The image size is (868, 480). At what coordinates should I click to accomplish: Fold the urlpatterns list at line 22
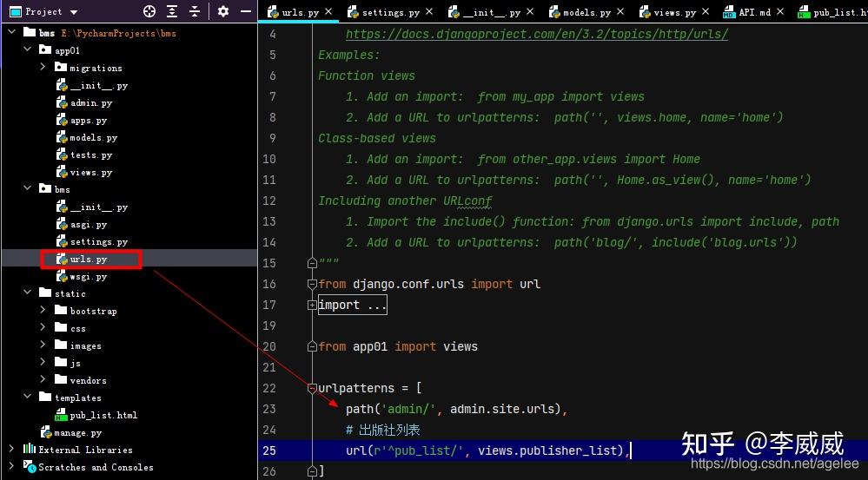click(312, 388)
